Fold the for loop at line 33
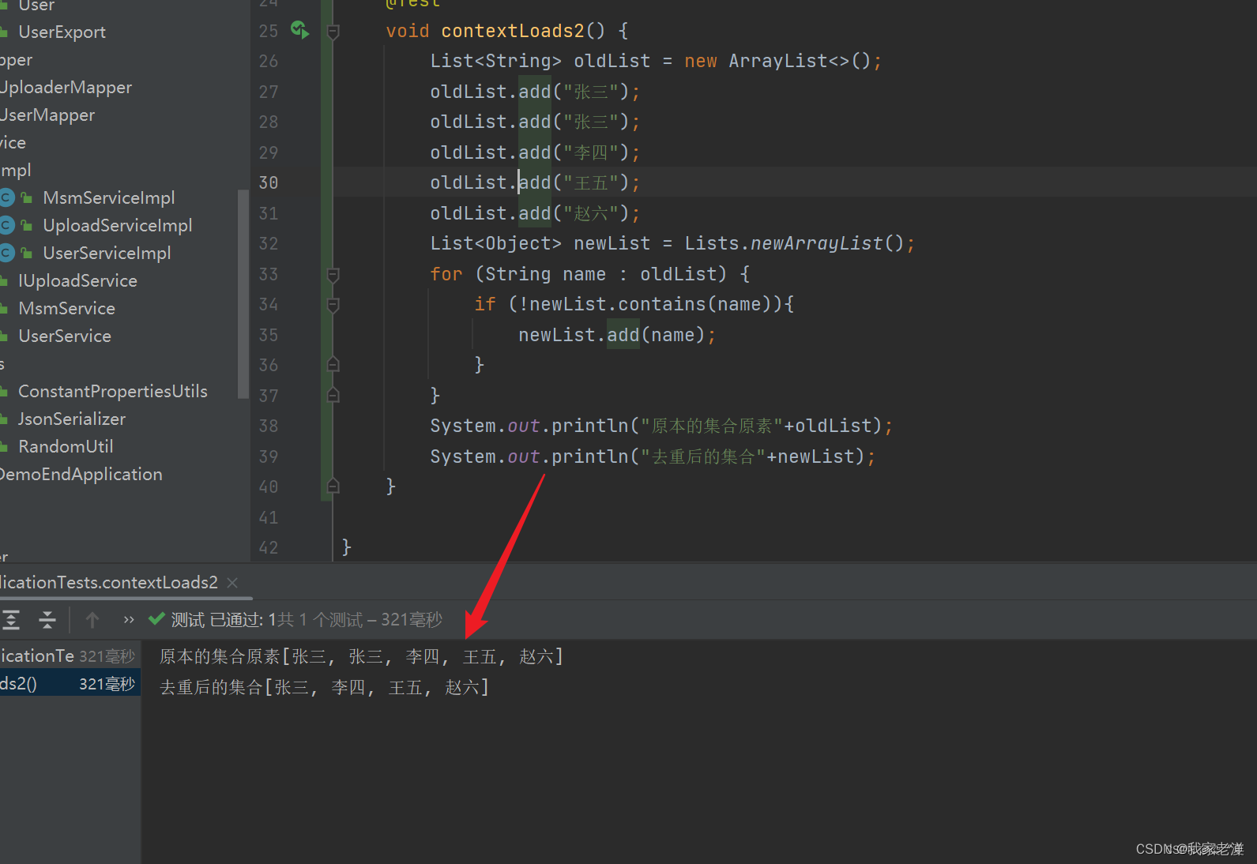Screen dimensions: 1257x864 [x=333, y=275]
